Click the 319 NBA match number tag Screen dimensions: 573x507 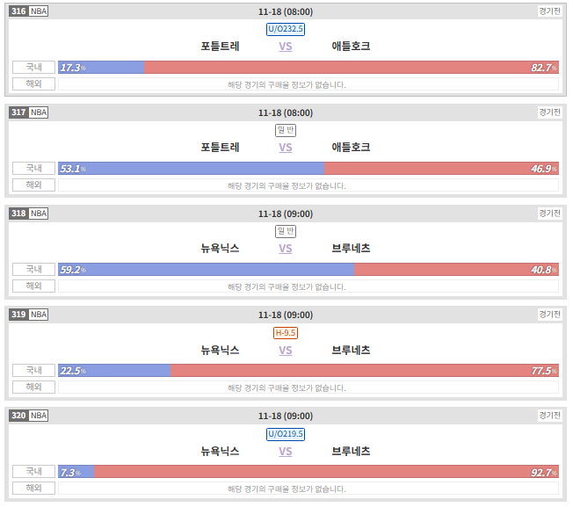[29, 315]
